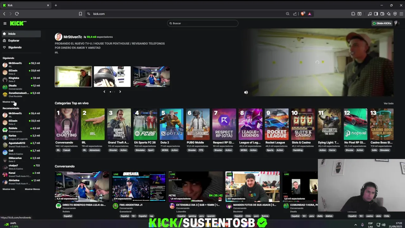Open Kingteka channel in Siguiendo list

pos(21,79)
